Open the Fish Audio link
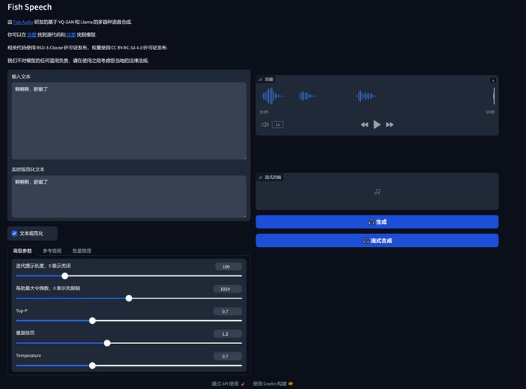526x389 pixels. coord(23,22)
